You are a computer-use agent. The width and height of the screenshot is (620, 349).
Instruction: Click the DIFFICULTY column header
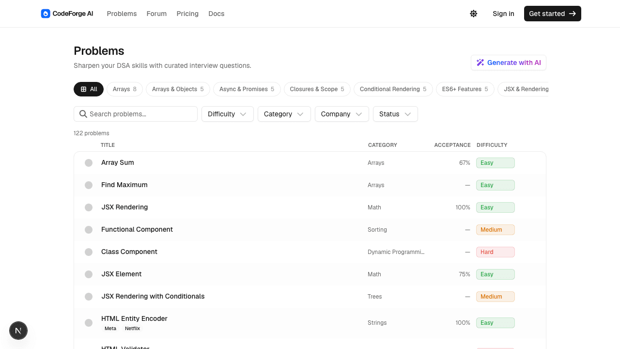(x=492, y=145)
